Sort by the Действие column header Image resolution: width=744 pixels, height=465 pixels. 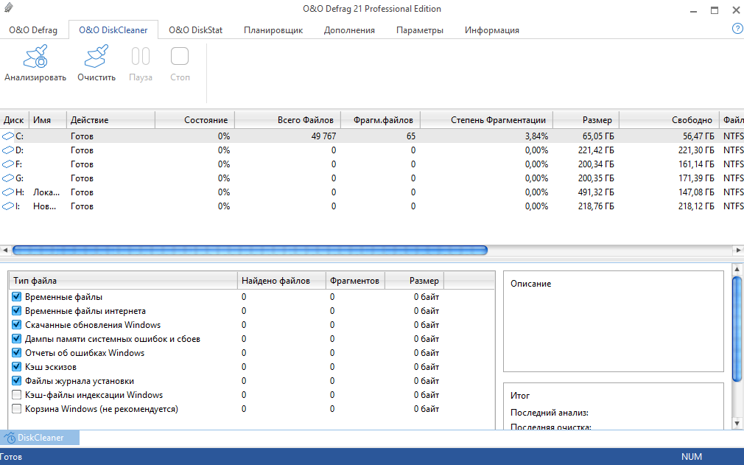pyautogui.click(x=111, y=120)
